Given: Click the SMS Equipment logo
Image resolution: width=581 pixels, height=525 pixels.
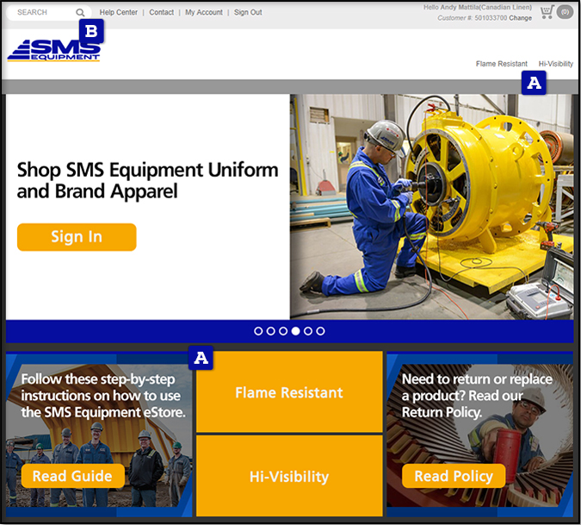Looking at the screenshot, I should point(53,52).
